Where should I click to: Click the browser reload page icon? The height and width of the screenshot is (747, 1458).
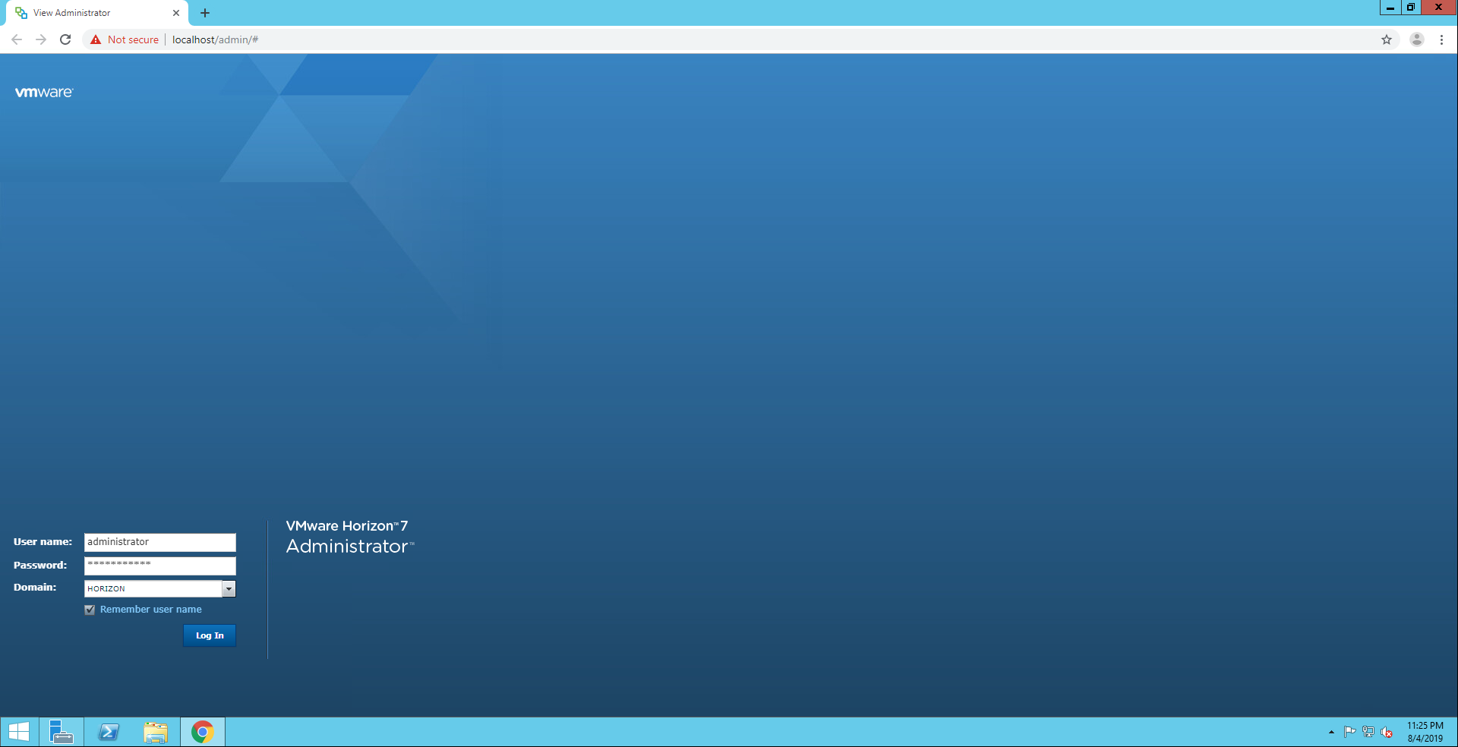pyautogui.click(x=65, y=39)
